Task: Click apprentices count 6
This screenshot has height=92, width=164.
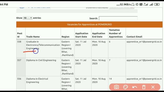Action: click(110, 42)
